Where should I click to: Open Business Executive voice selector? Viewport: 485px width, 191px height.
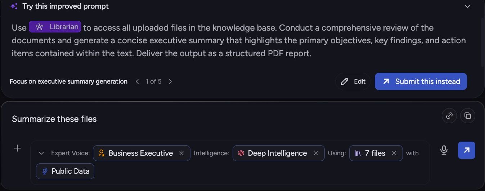point(136,153)
